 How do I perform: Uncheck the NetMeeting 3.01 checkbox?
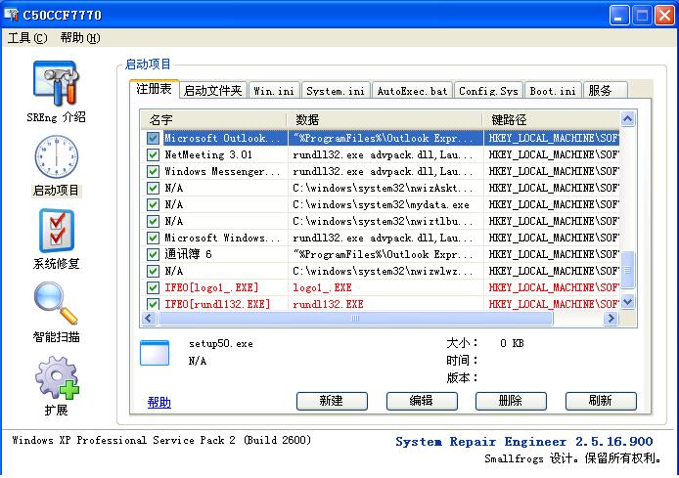pyautogui.click(x=153, y=154)
